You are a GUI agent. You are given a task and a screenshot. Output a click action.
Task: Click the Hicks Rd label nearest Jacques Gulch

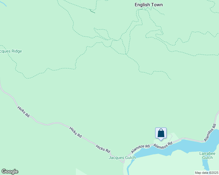tap(103, 148)
